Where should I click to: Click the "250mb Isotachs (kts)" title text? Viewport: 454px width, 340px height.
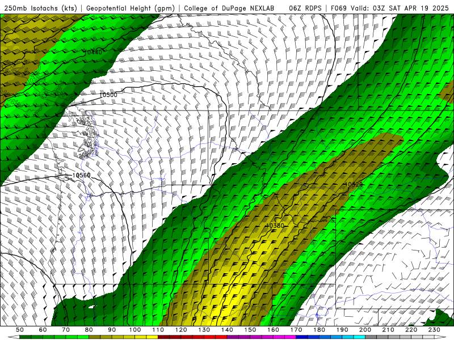(x=40, y=8)
